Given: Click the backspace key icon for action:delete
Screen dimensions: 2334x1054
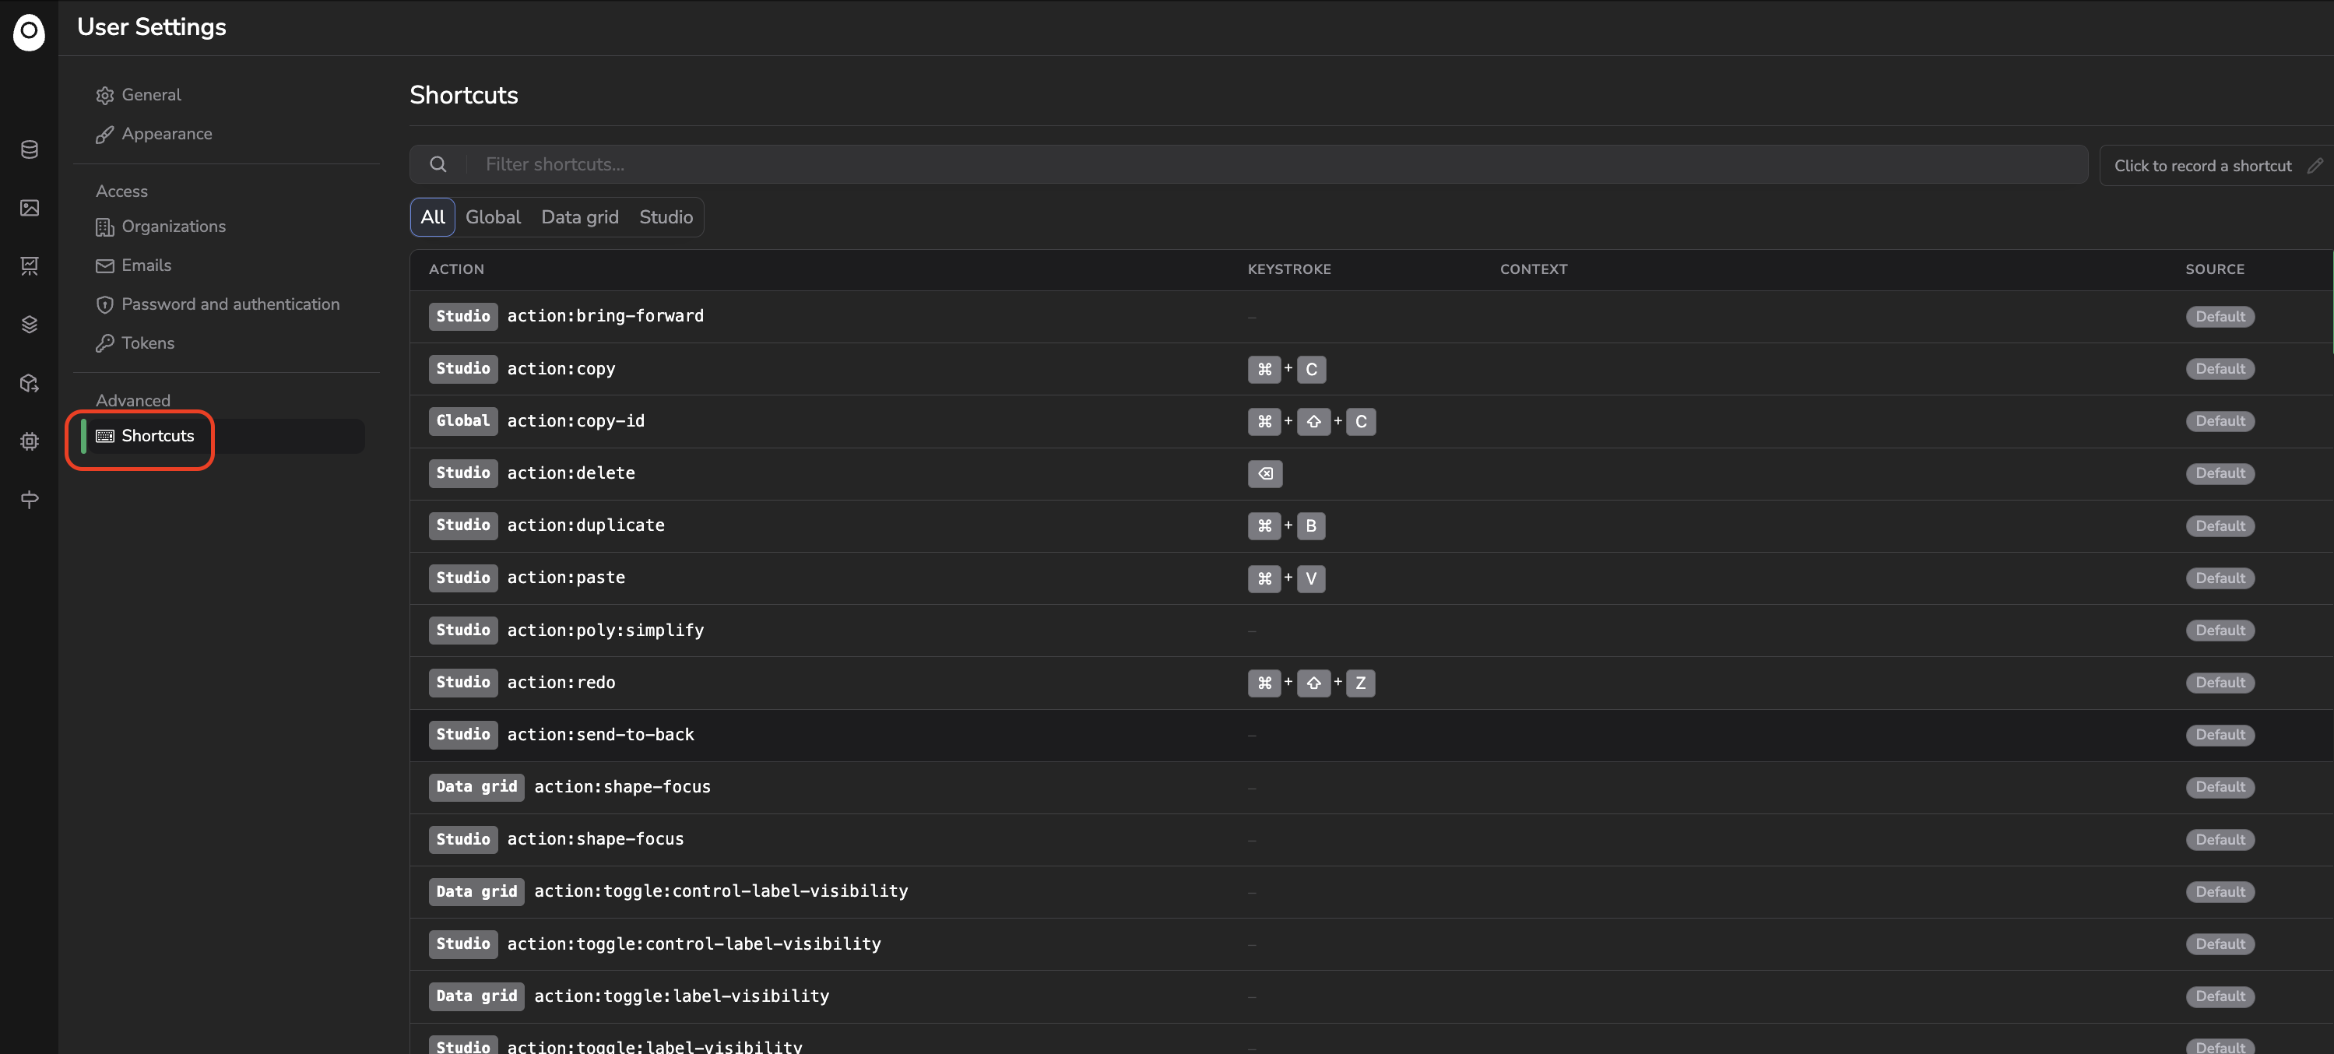Looking at the screenshot, I should pyautogui.click(x=1265, y=473).
